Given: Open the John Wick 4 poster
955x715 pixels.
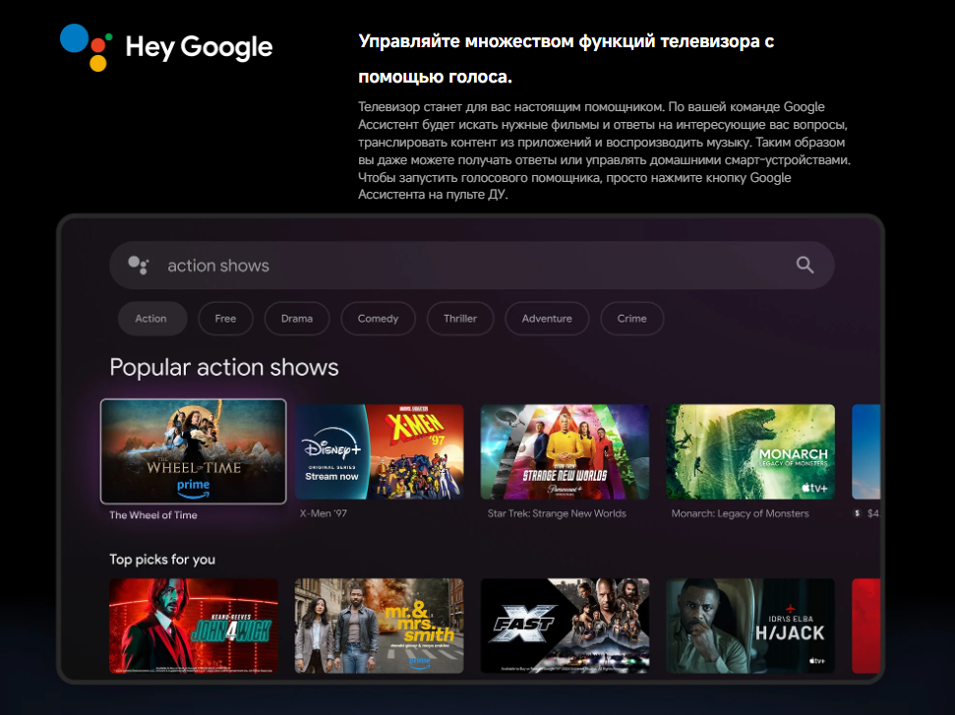Looking at the screenshot, I should pos(194,625).
